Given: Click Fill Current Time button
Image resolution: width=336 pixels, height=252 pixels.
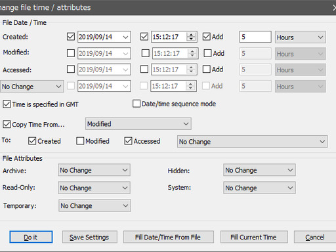Looking at the screenshot, I should point(254,237).
